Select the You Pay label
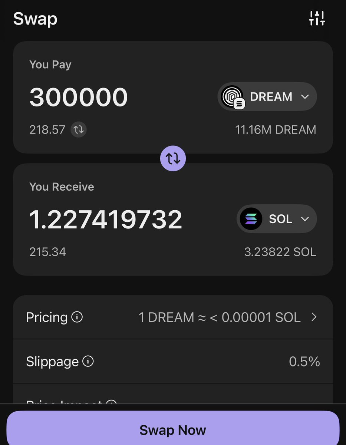 coord(50,65)
